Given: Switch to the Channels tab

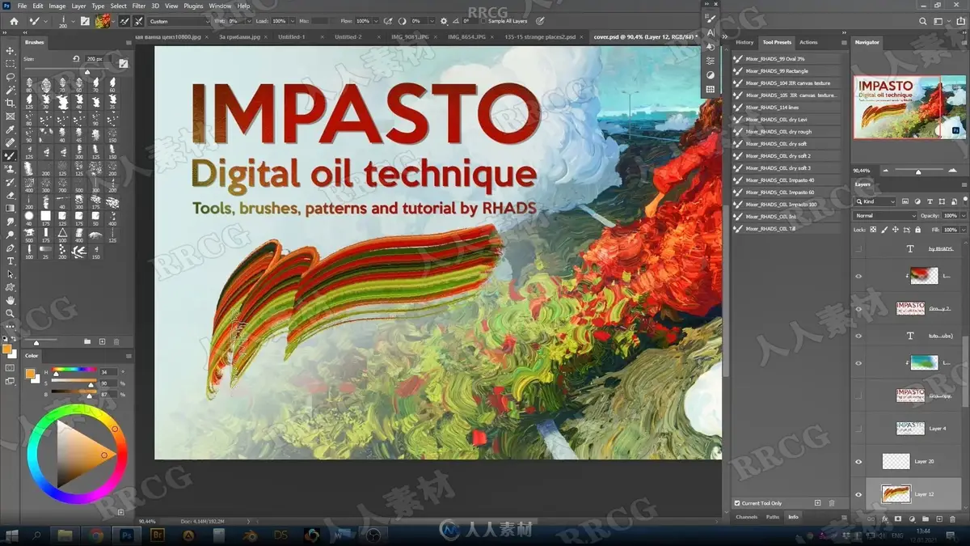Looking at the screenshot, I should pos(747,517).
